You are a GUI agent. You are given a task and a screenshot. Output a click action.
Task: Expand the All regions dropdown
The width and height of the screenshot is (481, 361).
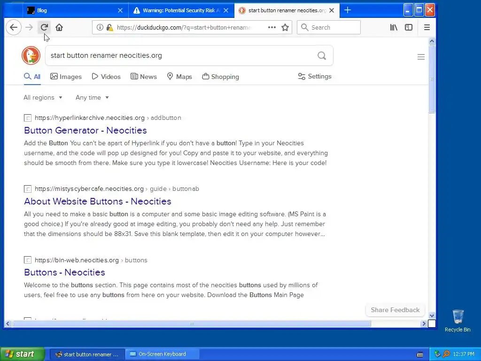pyautogui.click(x=43, y=98)
